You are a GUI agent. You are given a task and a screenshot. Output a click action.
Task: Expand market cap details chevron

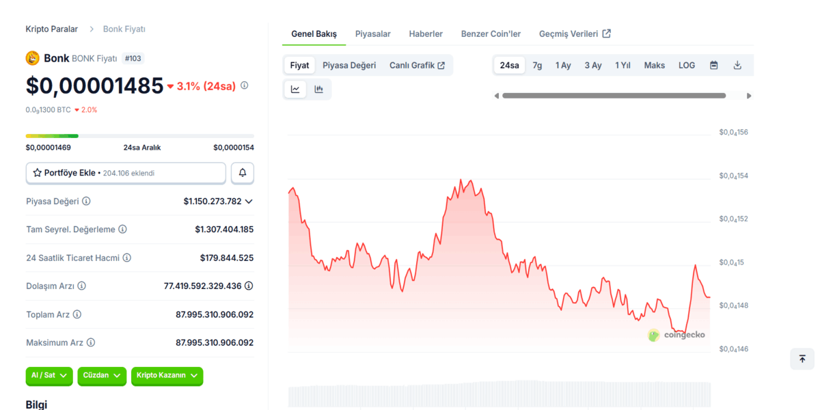(249, 202)
